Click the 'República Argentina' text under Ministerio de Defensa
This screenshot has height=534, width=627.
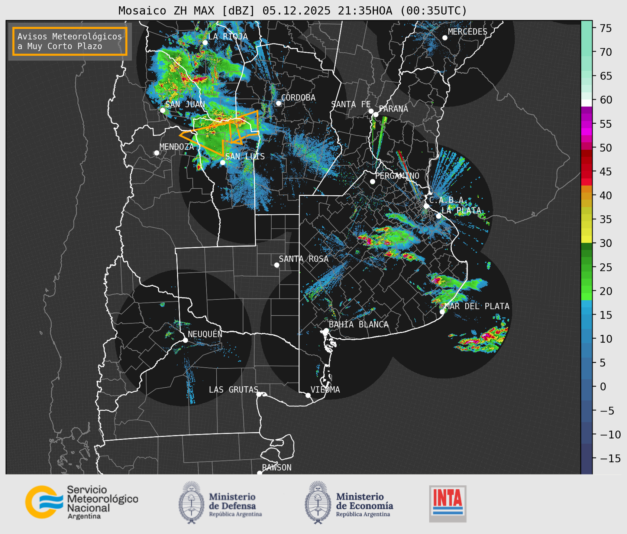click(x=235, y=514)
